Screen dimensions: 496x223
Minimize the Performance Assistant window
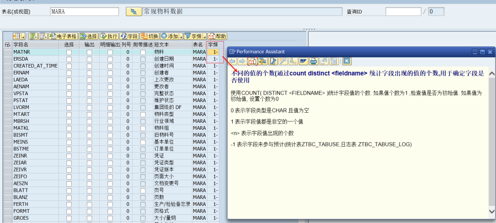point(475,51)
